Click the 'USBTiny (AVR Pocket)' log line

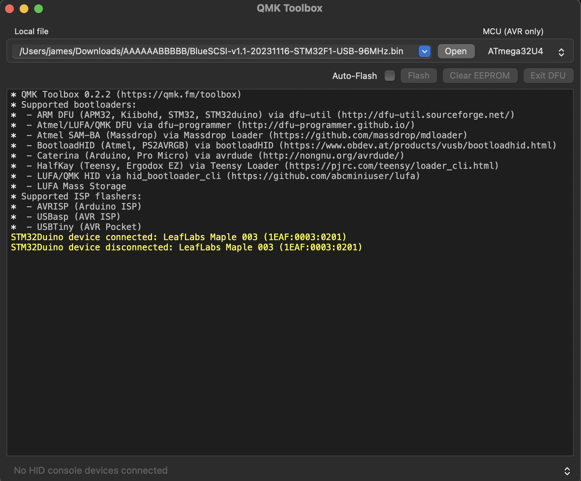coord(76,227)
